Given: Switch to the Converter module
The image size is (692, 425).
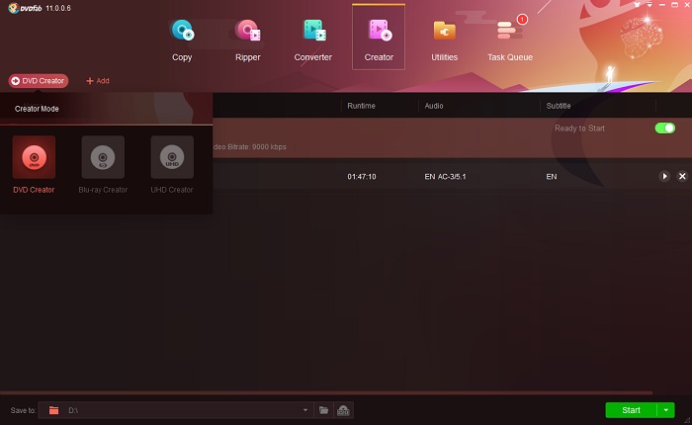Looking at the screenshot, I should (312, 40).
